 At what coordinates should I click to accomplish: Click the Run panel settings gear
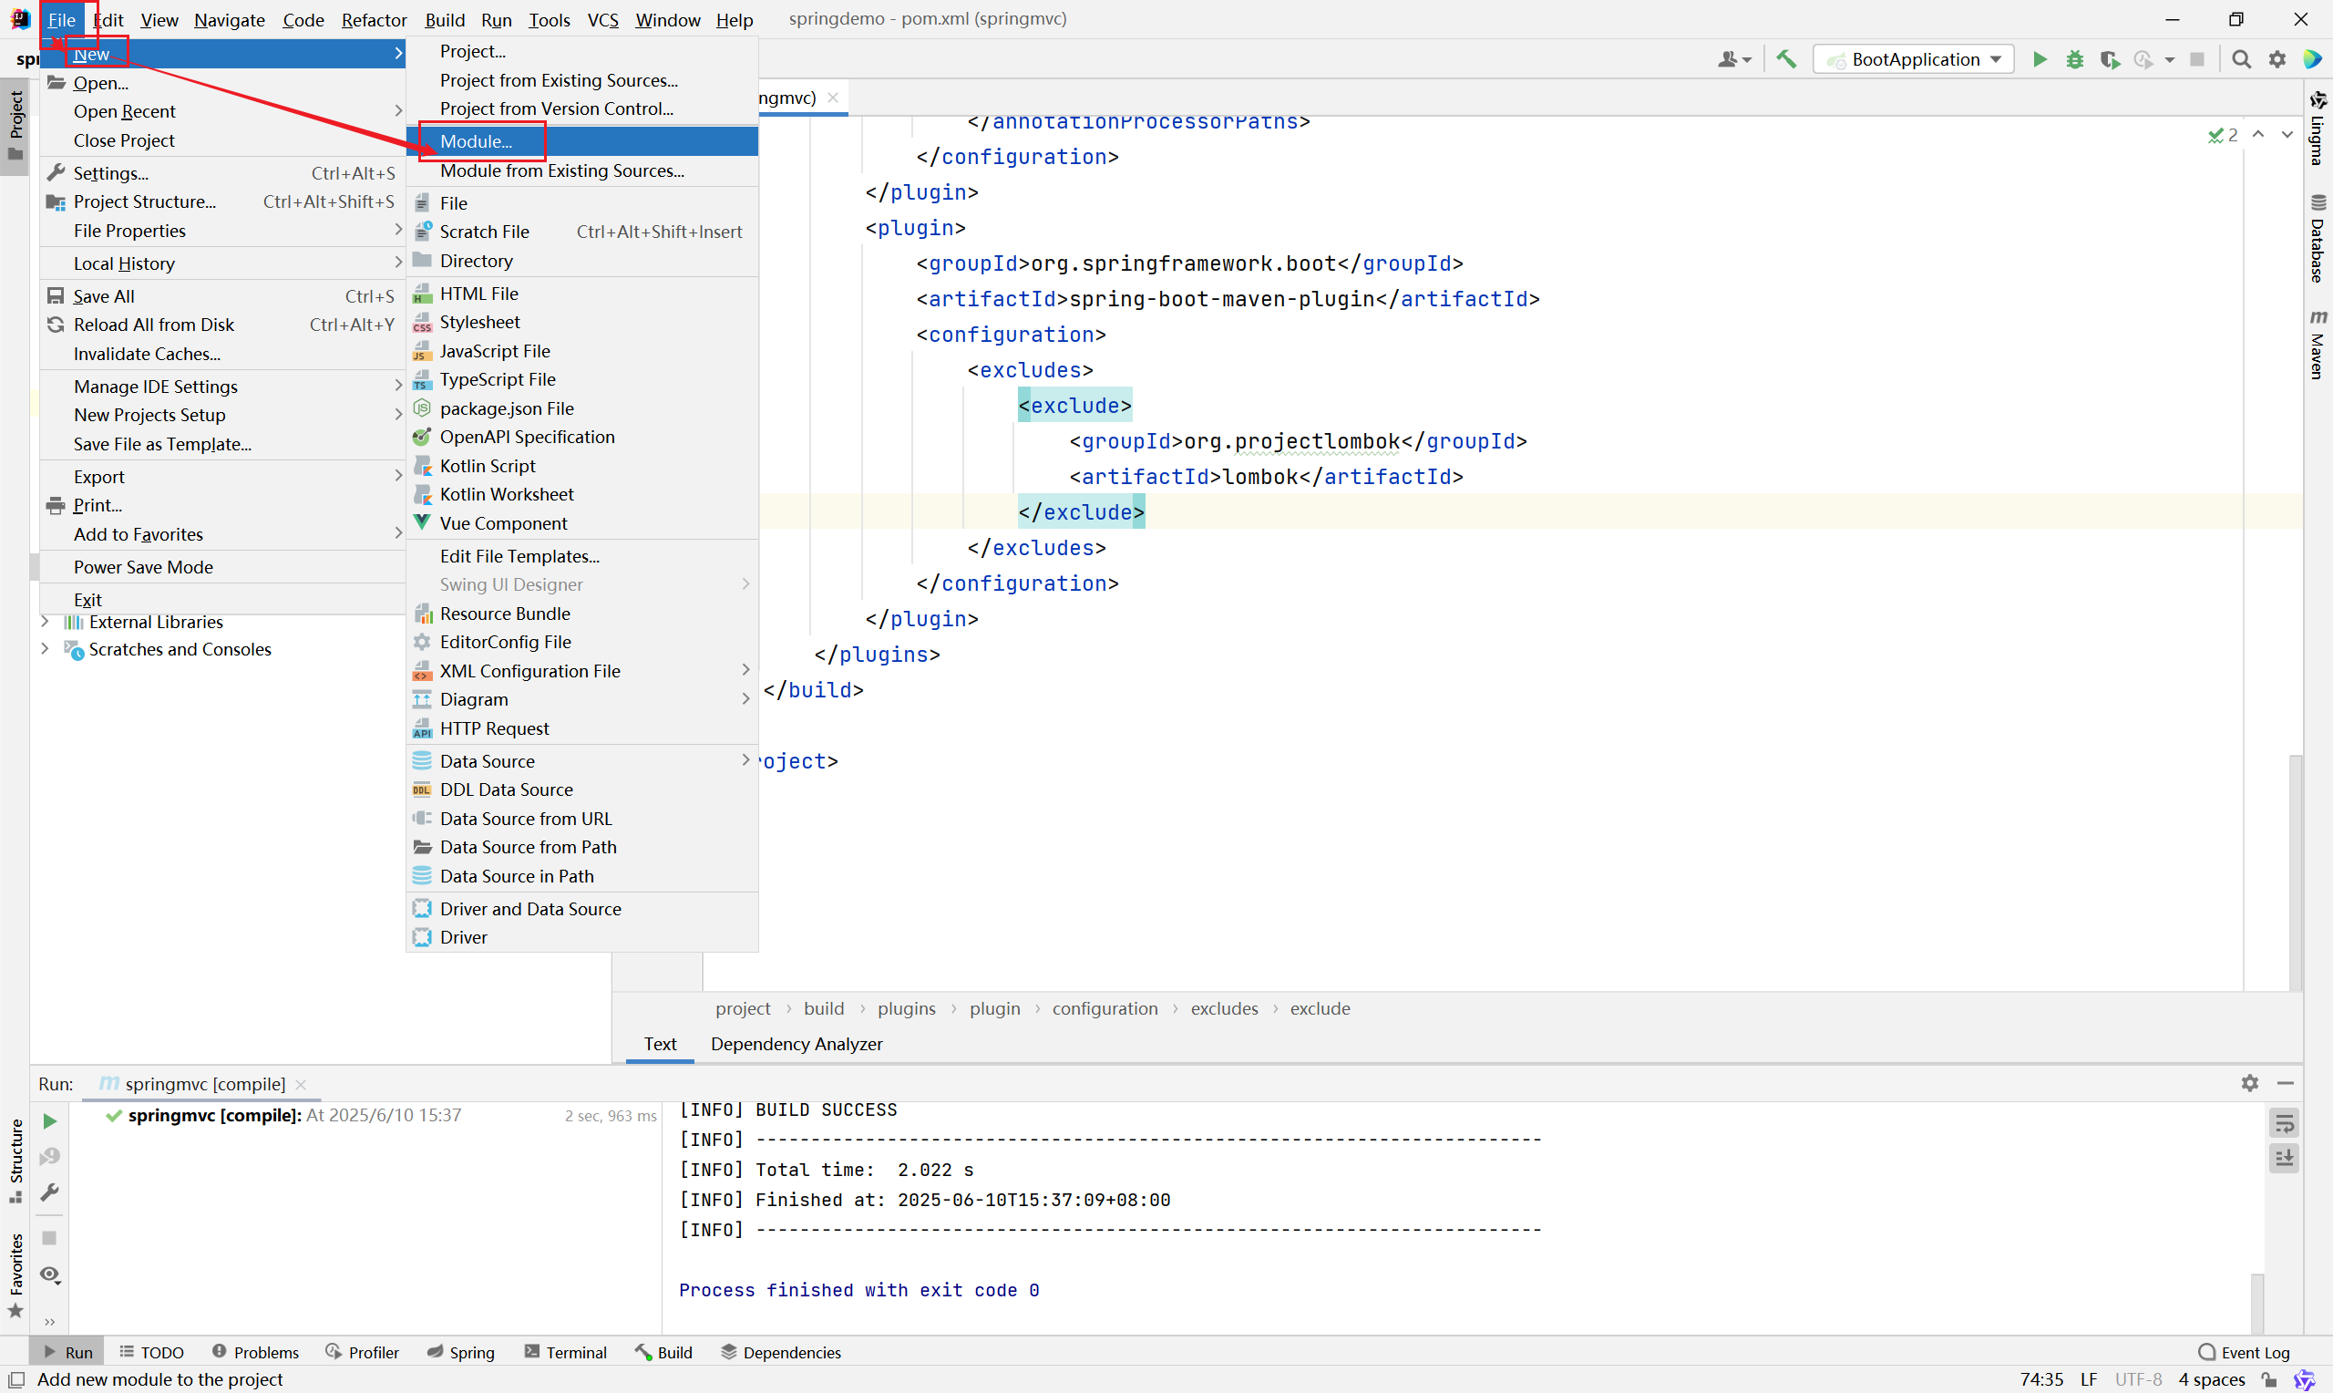click(x=2249, y=1083)
